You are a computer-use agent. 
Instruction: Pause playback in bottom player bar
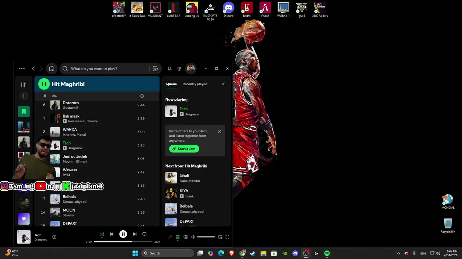coord(123,234)
